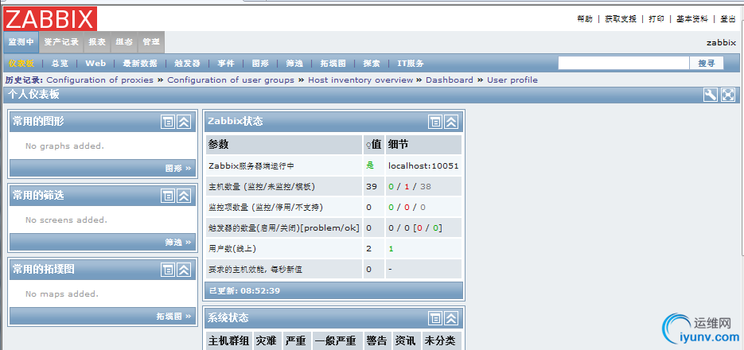This screenshot has width=744, height=350.
Task: Select 最新数据 in the submenu
Action: [x=140, y=64]
